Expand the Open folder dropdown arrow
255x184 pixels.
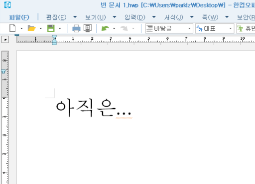41,28
